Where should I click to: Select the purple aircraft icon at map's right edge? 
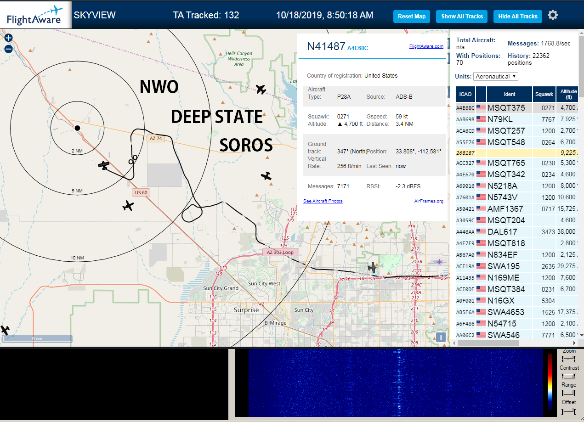pos(439,262)
